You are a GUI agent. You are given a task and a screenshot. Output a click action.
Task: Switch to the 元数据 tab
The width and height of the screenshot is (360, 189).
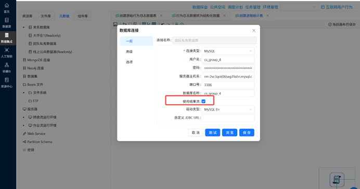(x=65, y=16)
